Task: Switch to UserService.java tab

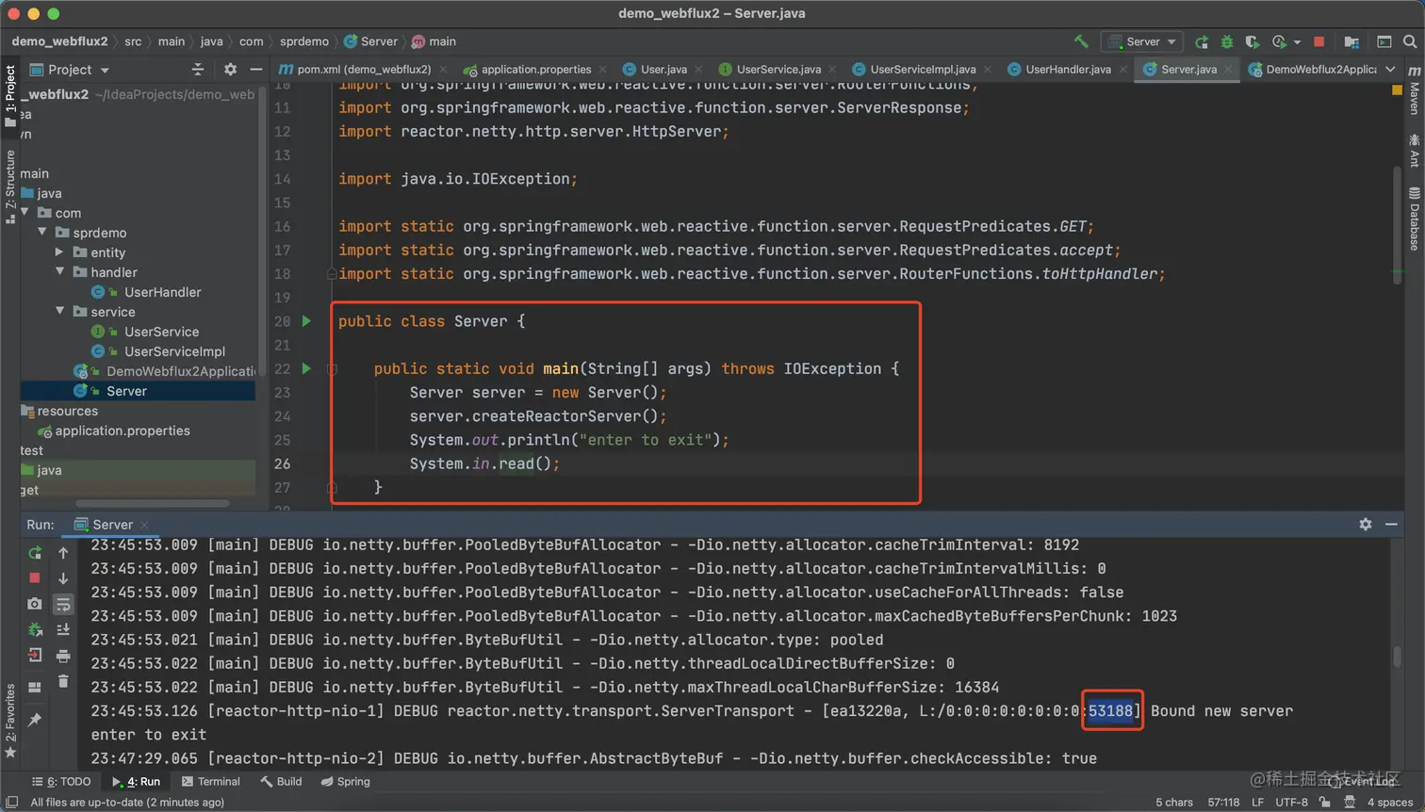Action: (x=778, y=69)
